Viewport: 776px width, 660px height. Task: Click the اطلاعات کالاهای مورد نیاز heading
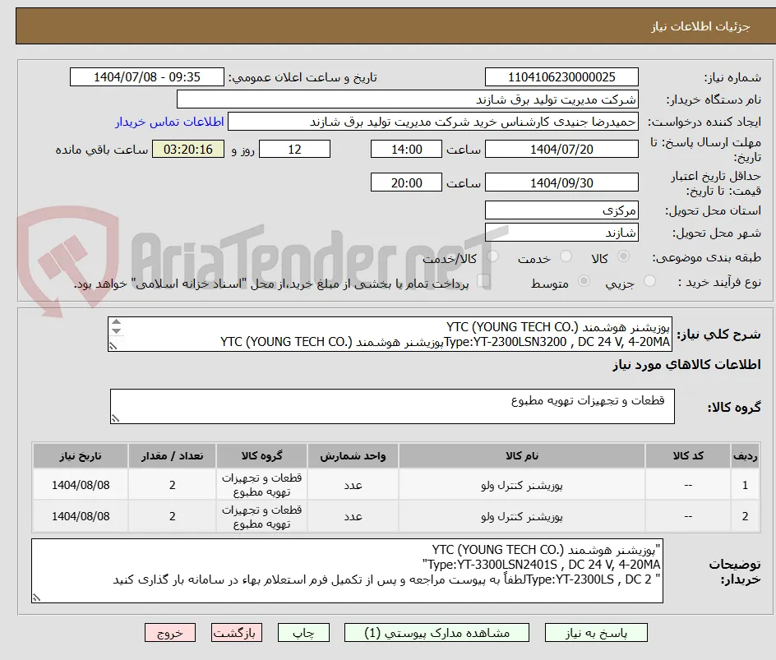click(686, 365)
